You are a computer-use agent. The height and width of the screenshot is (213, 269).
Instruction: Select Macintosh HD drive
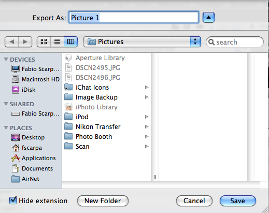[36, 79]
